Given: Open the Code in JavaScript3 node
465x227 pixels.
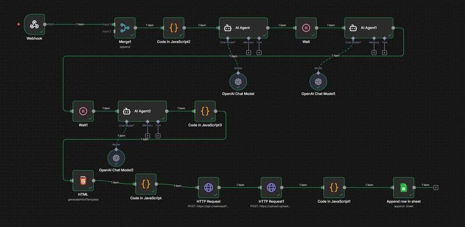Looking at the screenshot, I should coord(205,111).
